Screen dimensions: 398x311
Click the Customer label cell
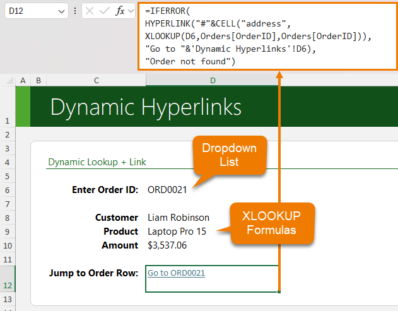pos(117,218)
